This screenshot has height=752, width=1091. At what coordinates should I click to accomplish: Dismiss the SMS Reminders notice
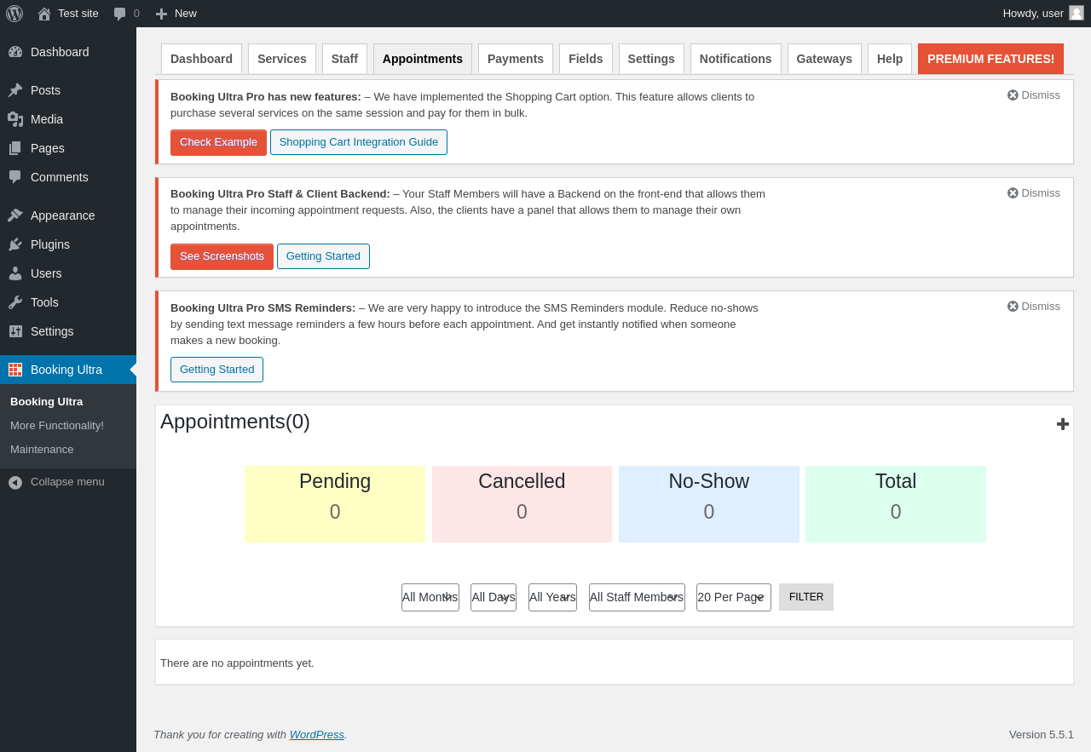[1034, 307]
